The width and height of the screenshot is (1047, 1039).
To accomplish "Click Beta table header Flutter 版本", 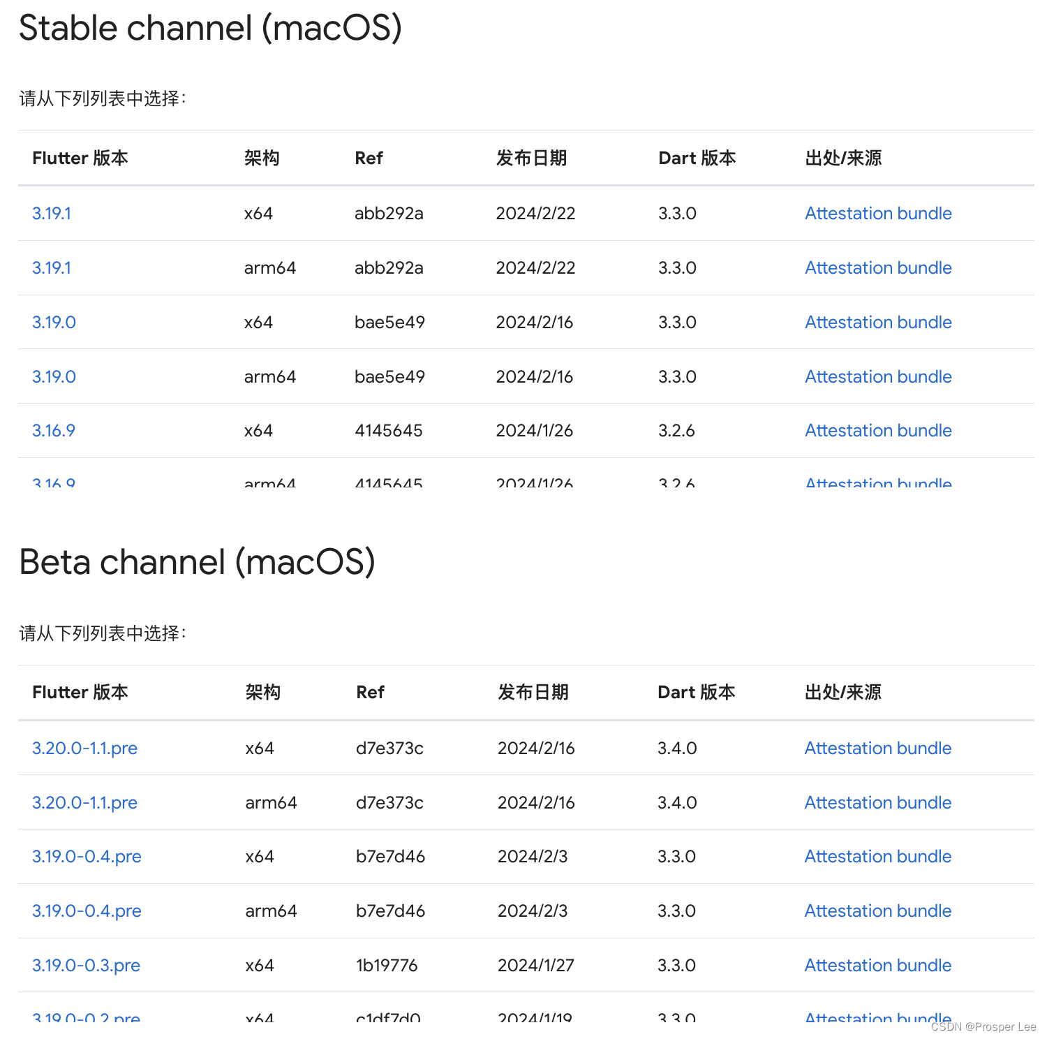I will (80, 693).
